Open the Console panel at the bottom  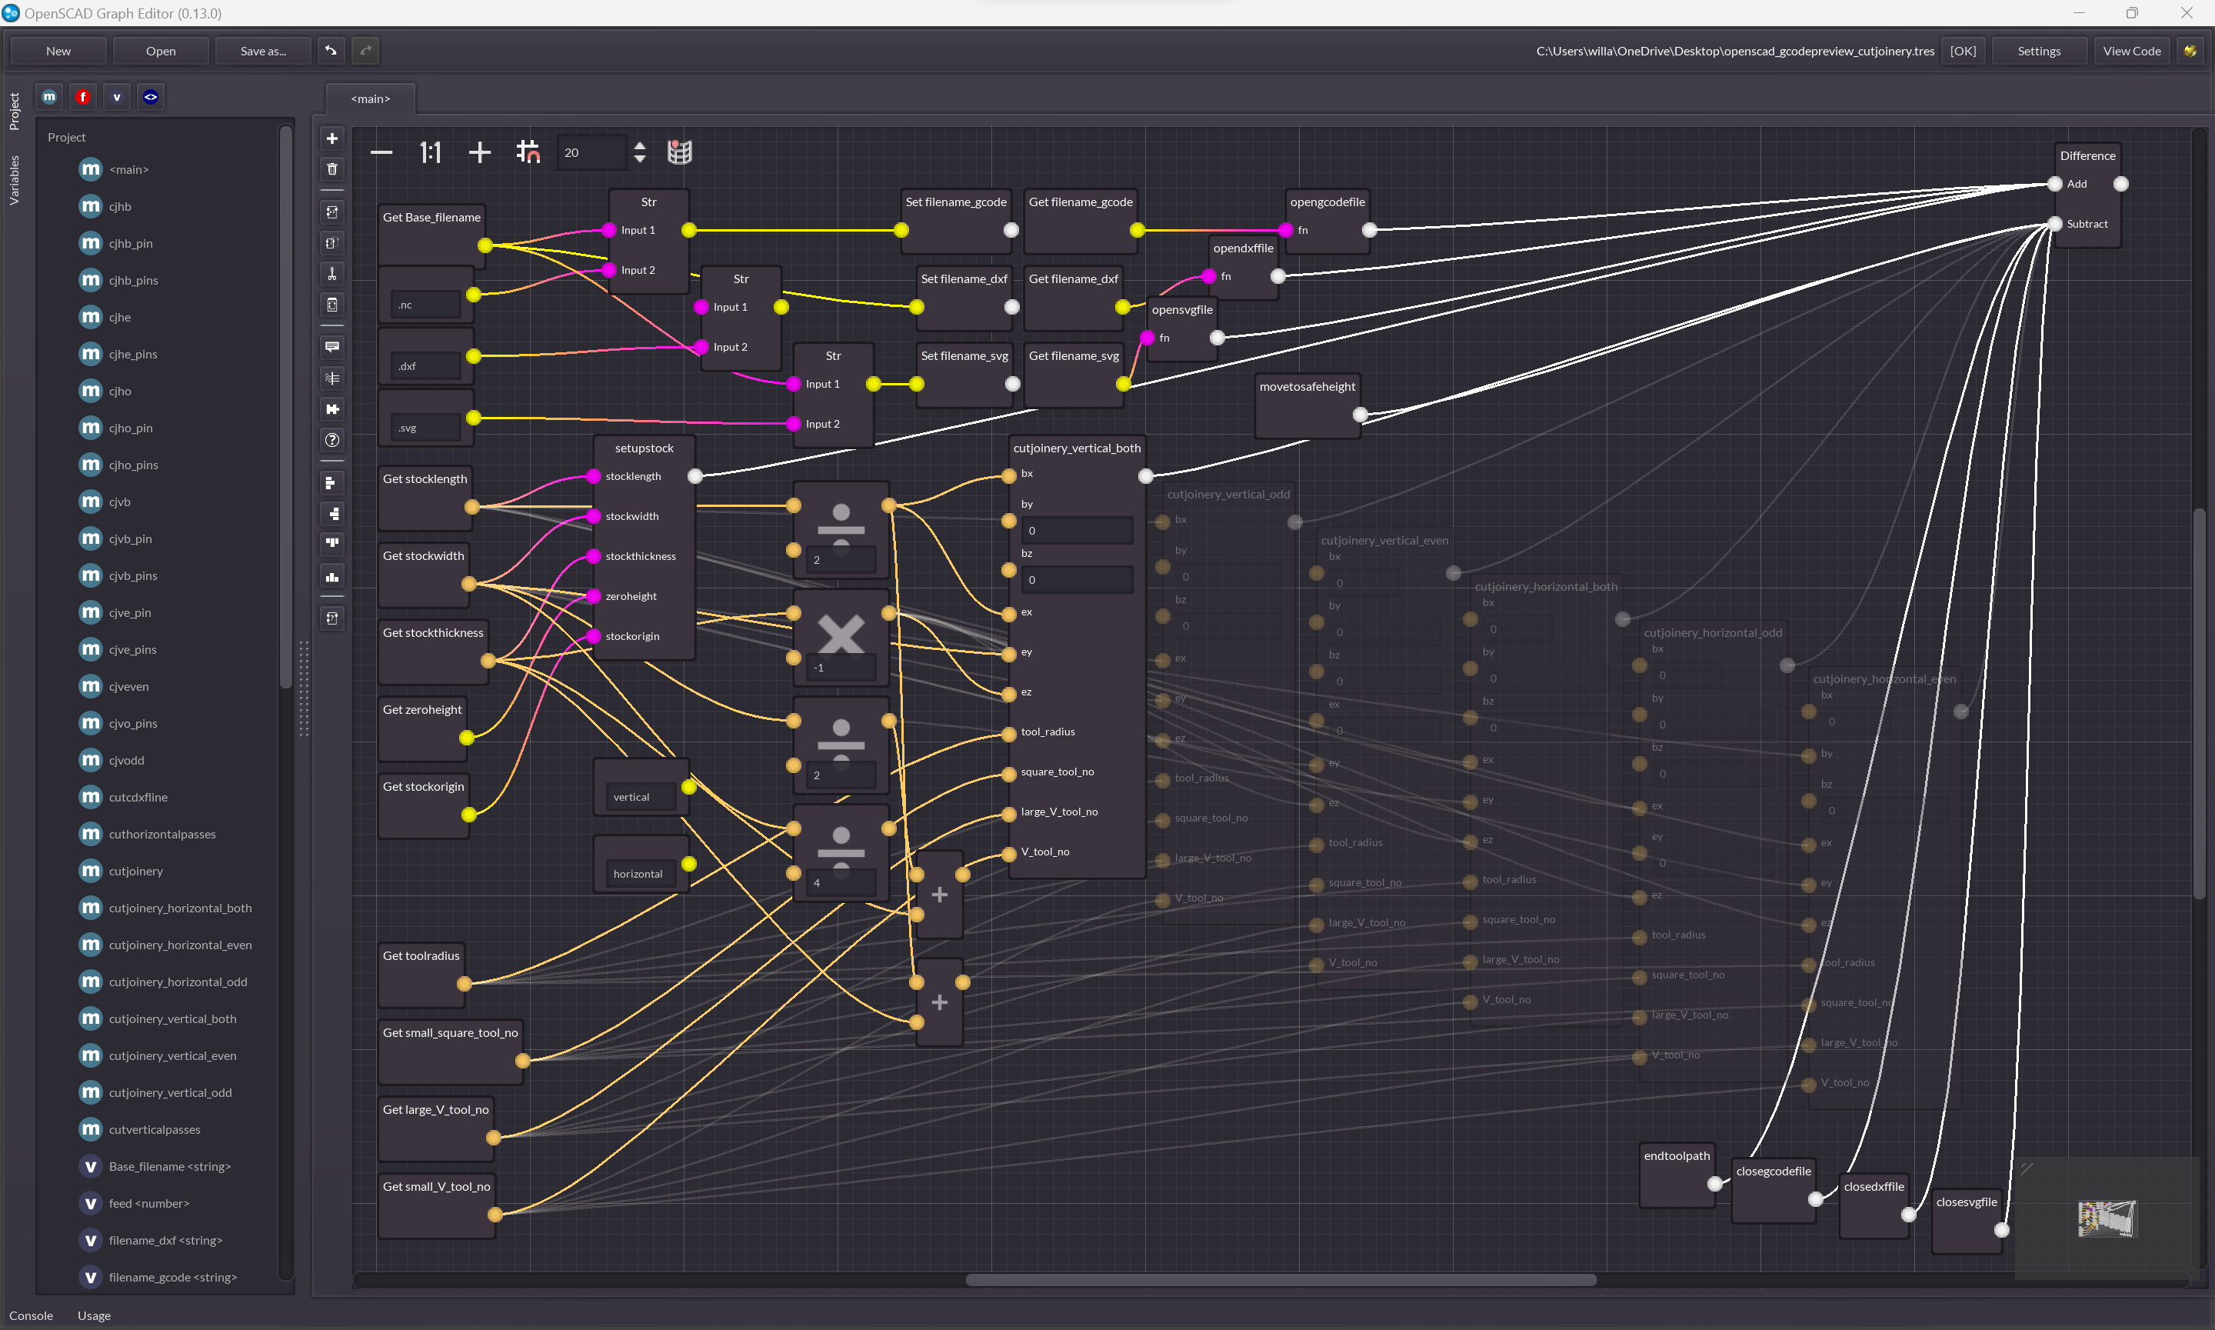tap(32, 1315)
